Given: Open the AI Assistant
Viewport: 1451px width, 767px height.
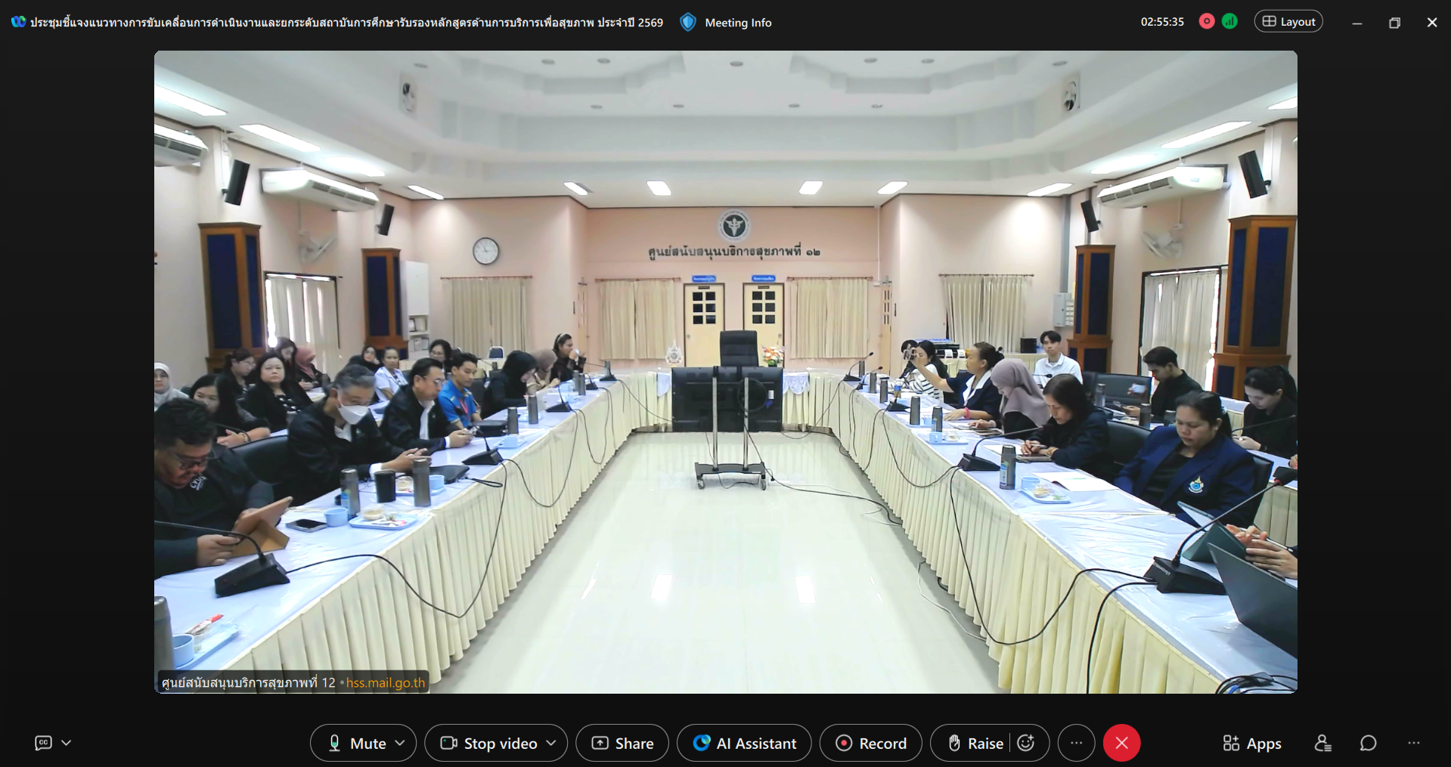Looking at the screenshot, I should point(744,743).
